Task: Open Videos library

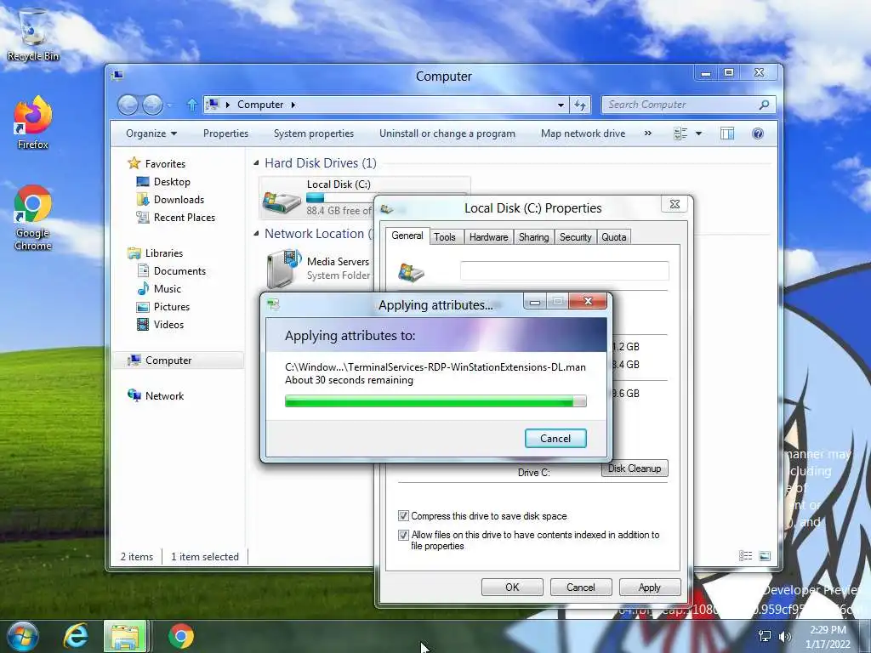Action: click(160, 324)
